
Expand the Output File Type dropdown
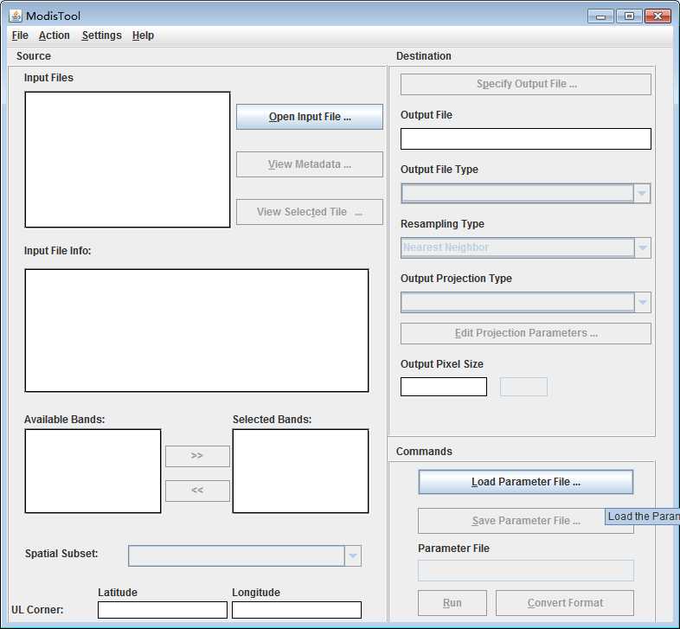click(x=642, y=194)
